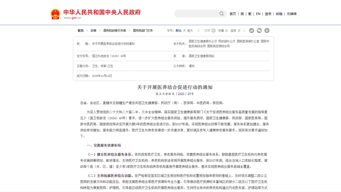Viewport: 341px width, 192px height.
Task: Enable 无障碍 accessibility mode
Action: (x=291, y=14)
